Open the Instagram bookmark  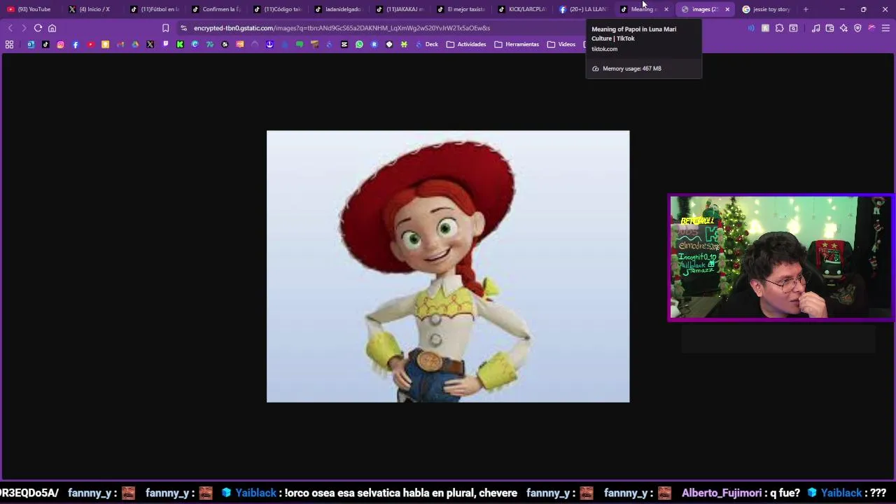[60, 44]
